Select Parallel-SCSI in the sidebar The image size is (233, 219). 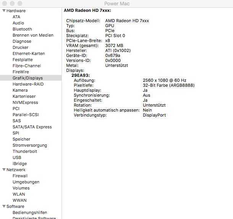click(26, 115)
